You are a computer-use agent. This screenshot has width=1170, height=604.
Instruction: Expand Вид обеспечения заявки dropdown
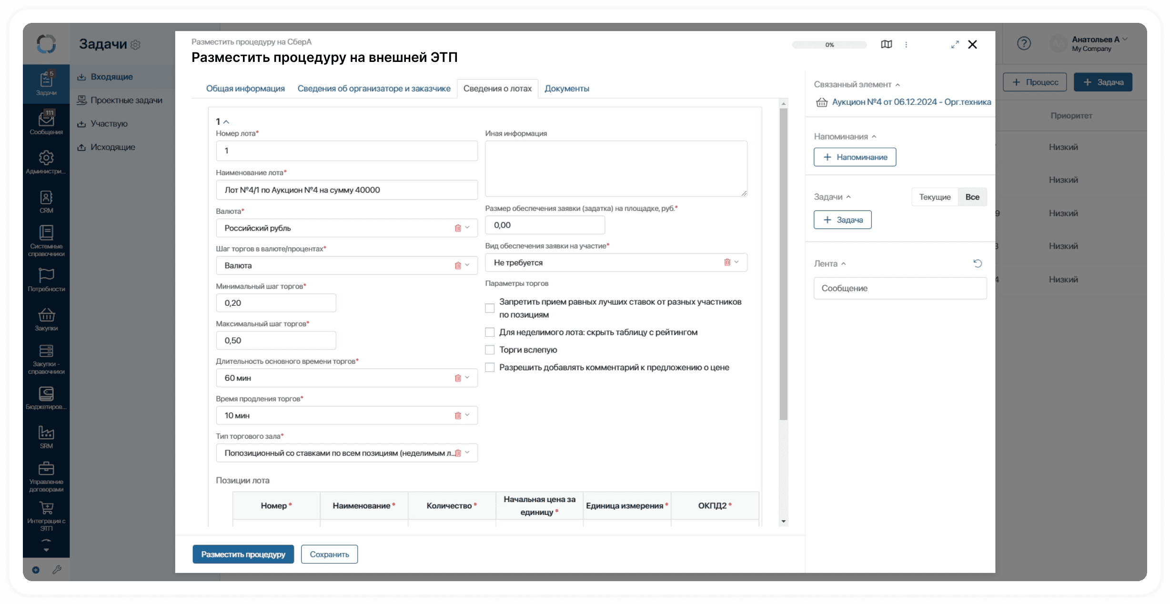(736, 262)
